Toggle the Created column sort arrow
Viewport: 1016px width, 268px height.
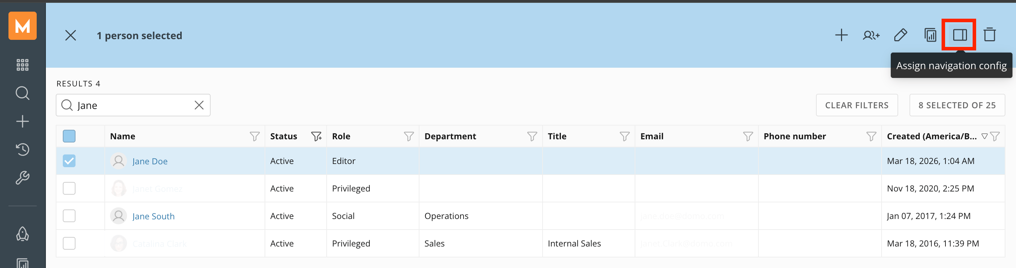[985, 136]
